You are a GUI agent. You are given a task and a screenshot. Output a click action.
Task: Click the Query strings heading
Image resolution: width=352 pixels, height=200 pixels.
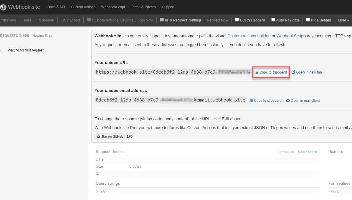[x=108, y=184]
